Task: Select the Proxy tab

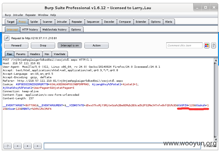Action: tap(22, 22)
